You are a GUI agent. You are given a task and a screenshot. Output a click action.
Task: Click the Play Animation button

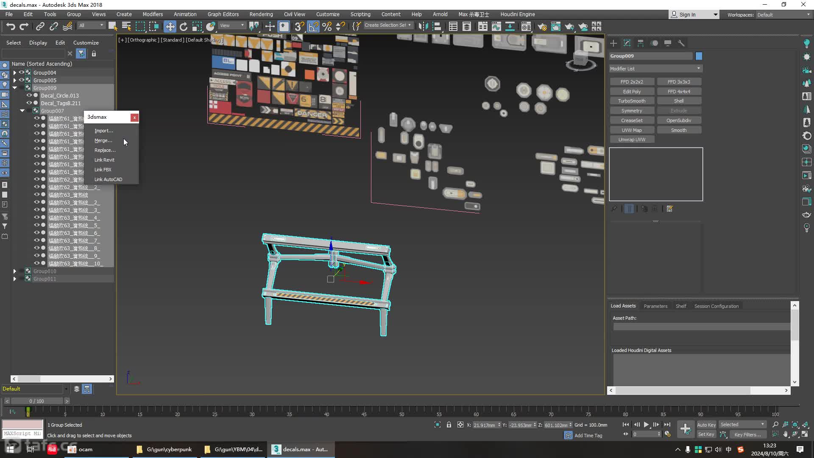pos(646,424)
